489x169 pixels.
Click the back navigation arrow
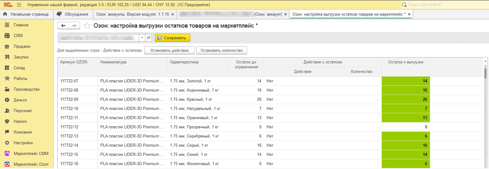pyautogui.click(x=63, y=26)
